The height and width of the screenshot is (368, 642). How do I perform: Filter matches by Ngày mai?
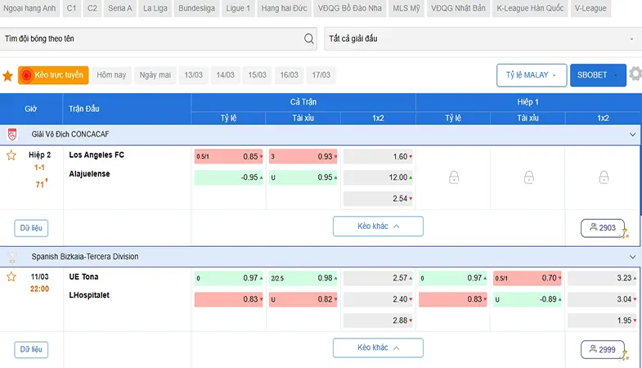155,75
